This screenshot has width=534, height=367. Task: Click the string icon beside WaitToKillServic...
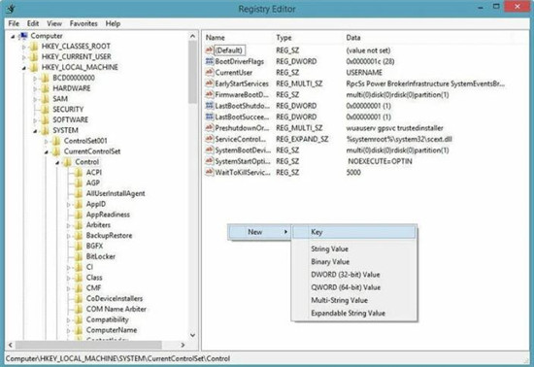210,172
